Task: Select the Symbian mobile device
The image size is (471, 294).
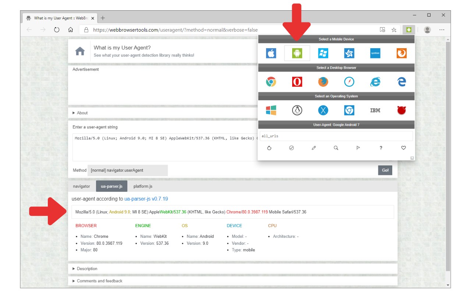Action: pos(375,53)
